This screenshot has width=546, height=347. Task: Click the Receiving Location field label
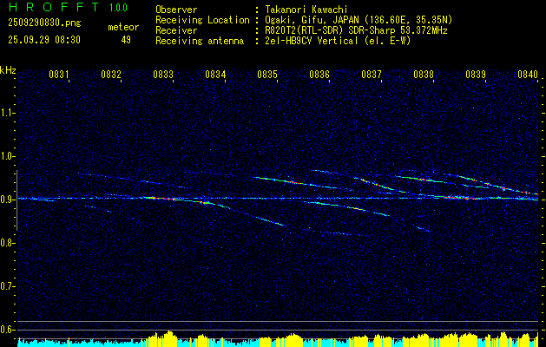click(x=202, y=21)
